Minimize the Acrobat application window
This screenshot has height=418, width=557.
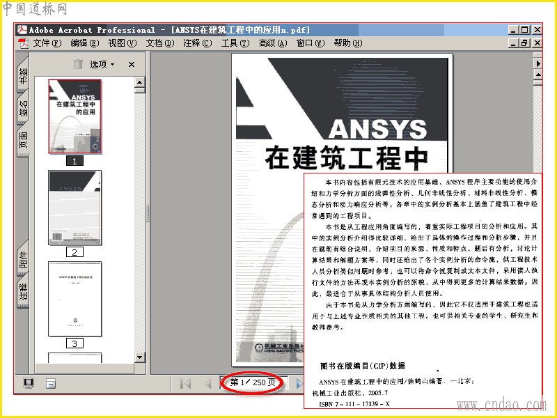pyautogui.click(x=512, y=30)
